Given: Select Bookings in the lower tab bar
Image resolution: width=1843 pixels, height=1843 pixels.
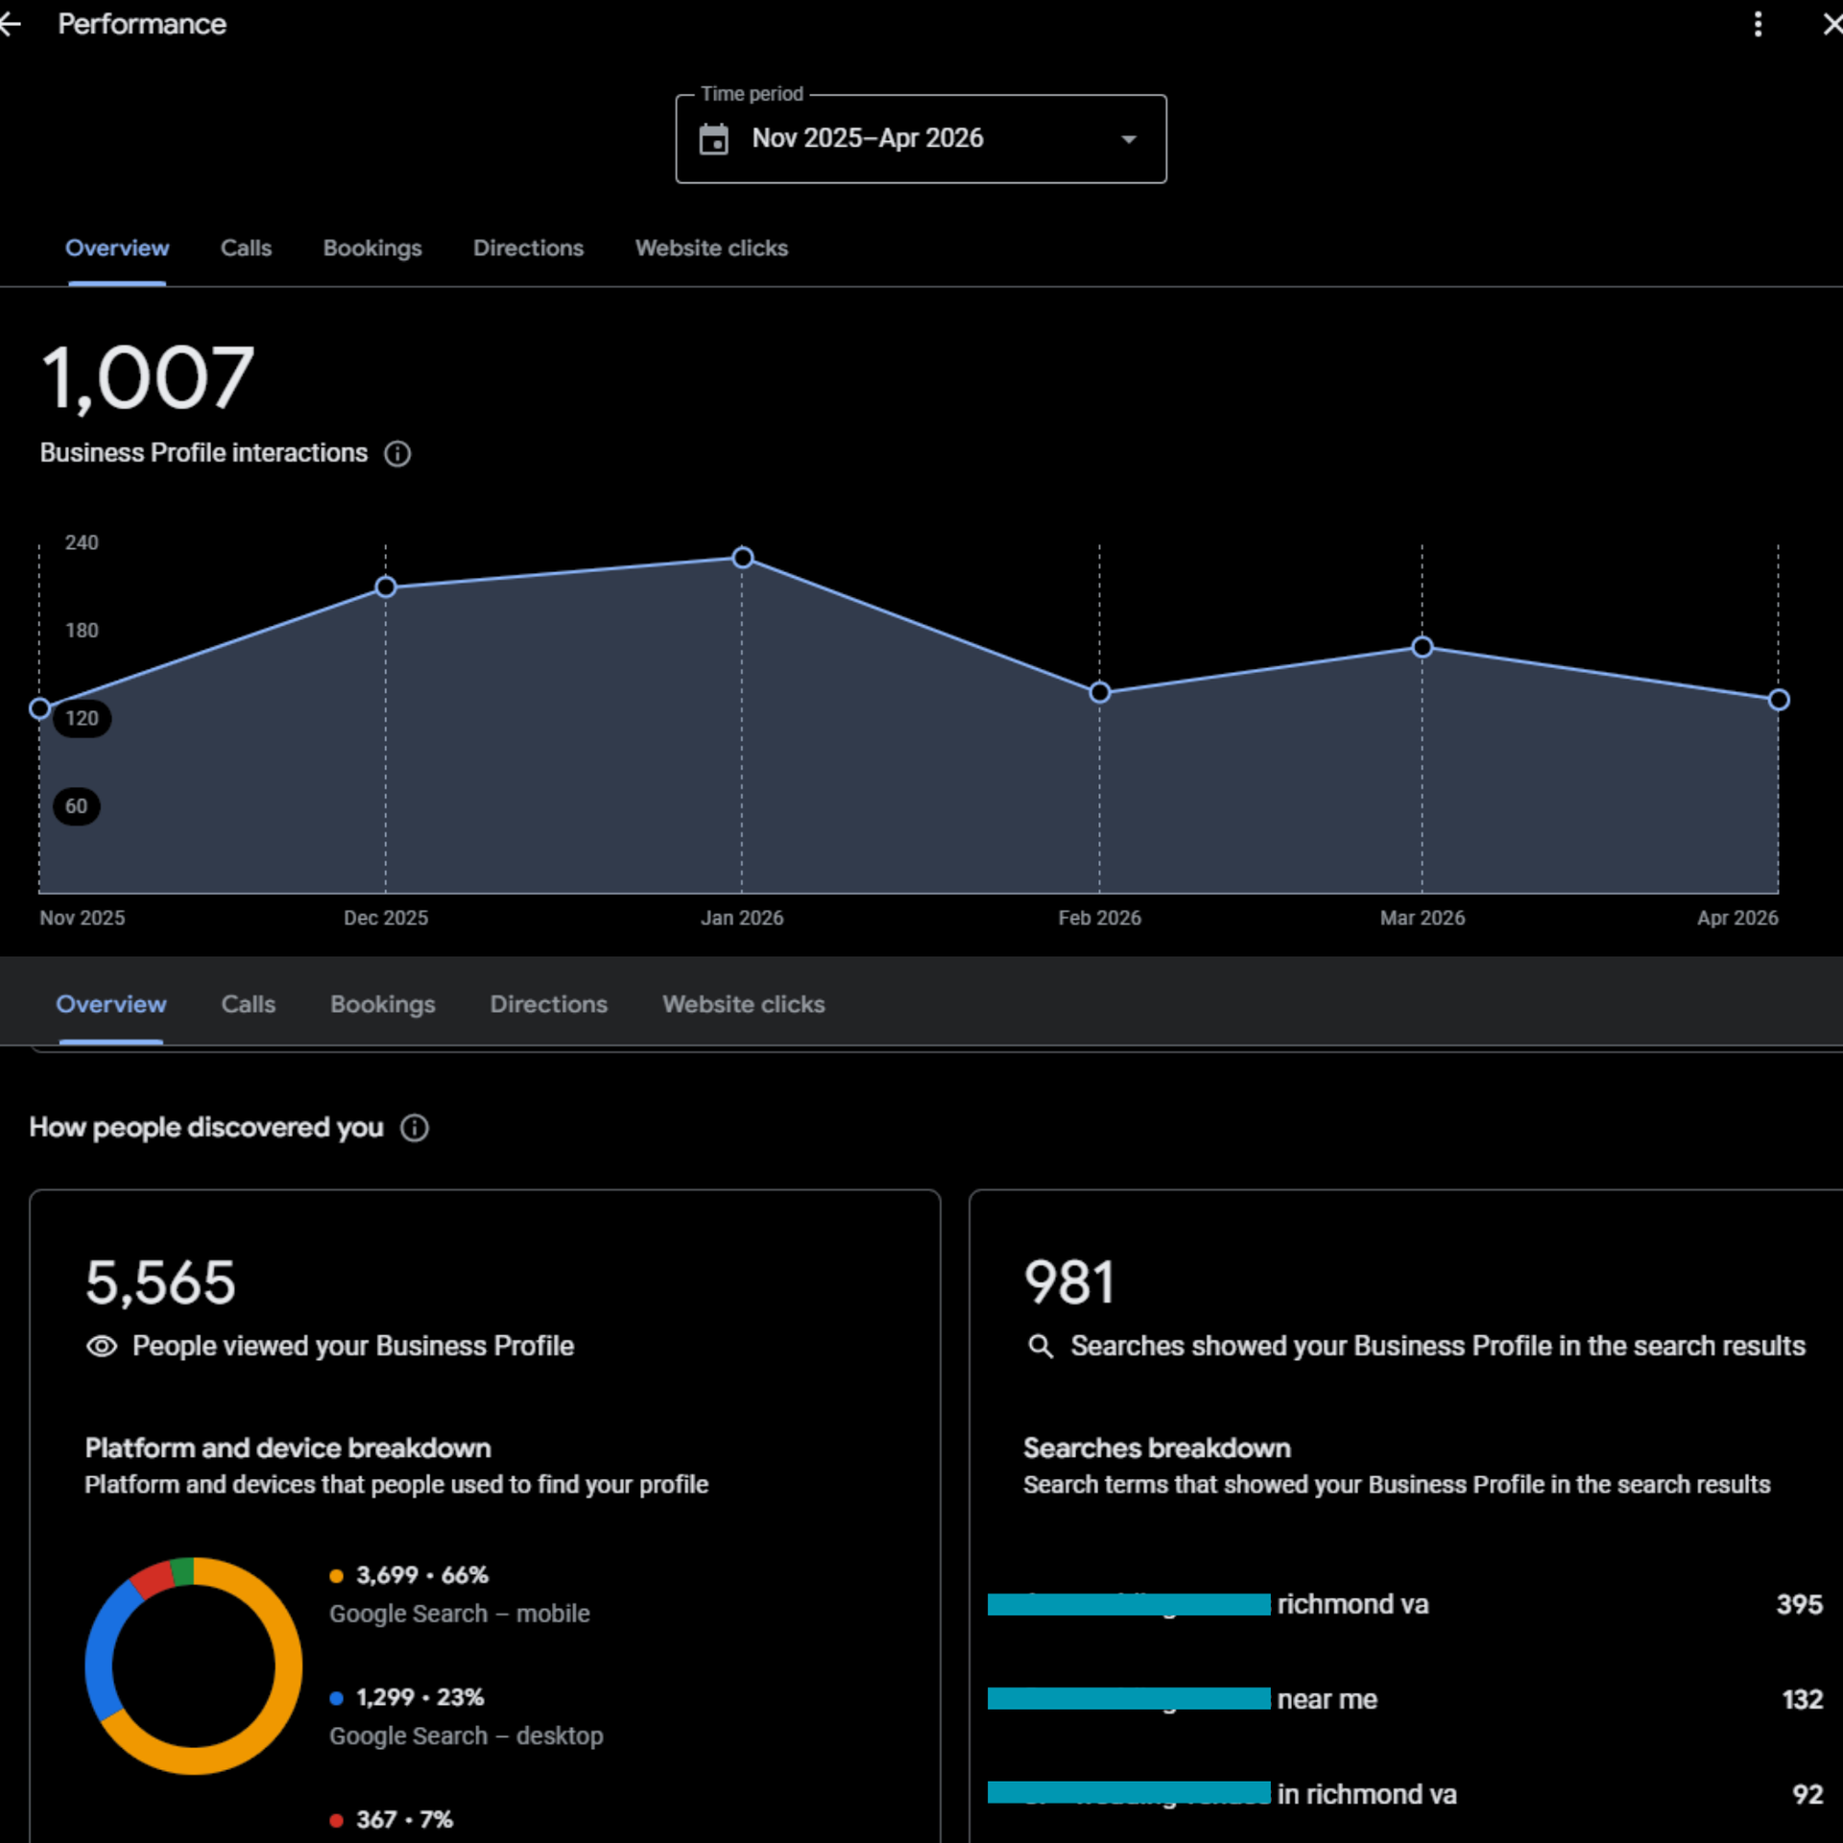Looking at the screenshot, I should pos(382,1004).
